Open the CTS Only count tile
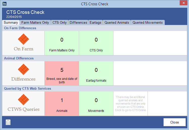The image size is (189, 130). coord(96,43)
